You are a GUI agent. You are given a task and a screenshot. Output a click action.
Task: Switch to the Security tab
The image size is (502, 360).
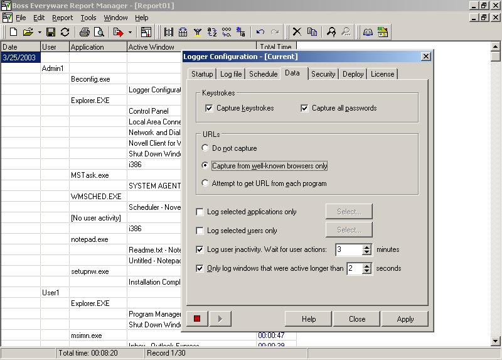pyautogui.click(x=323, y=74)
